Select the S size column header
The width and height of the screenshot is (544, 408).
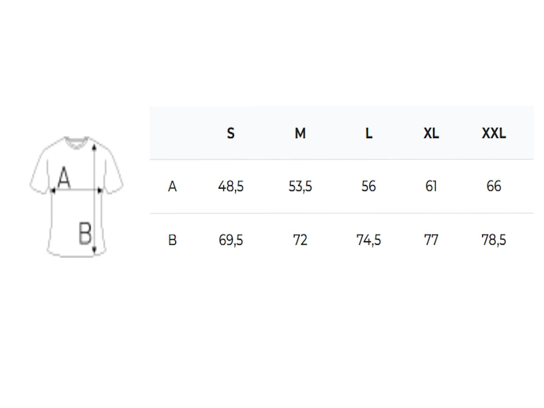click(x=231, y=133)
